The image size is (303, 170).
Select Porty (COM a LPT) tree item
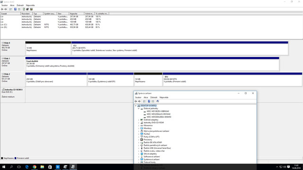[x=151, y=137]
